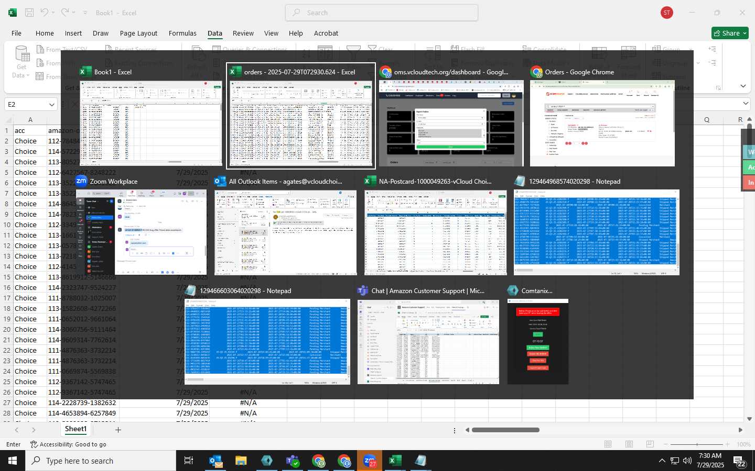
Task: Switch to the Review ribbon tab
Action: (243, 33)
